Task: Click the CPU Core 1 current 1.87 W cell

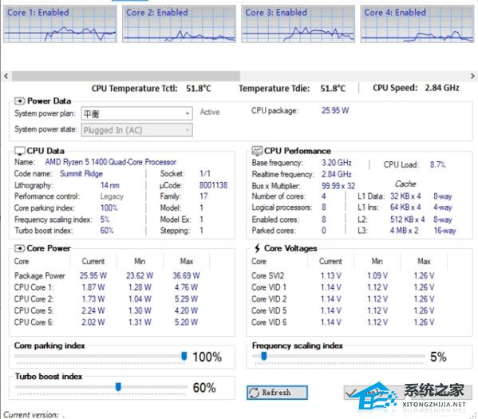Action: 93,287
